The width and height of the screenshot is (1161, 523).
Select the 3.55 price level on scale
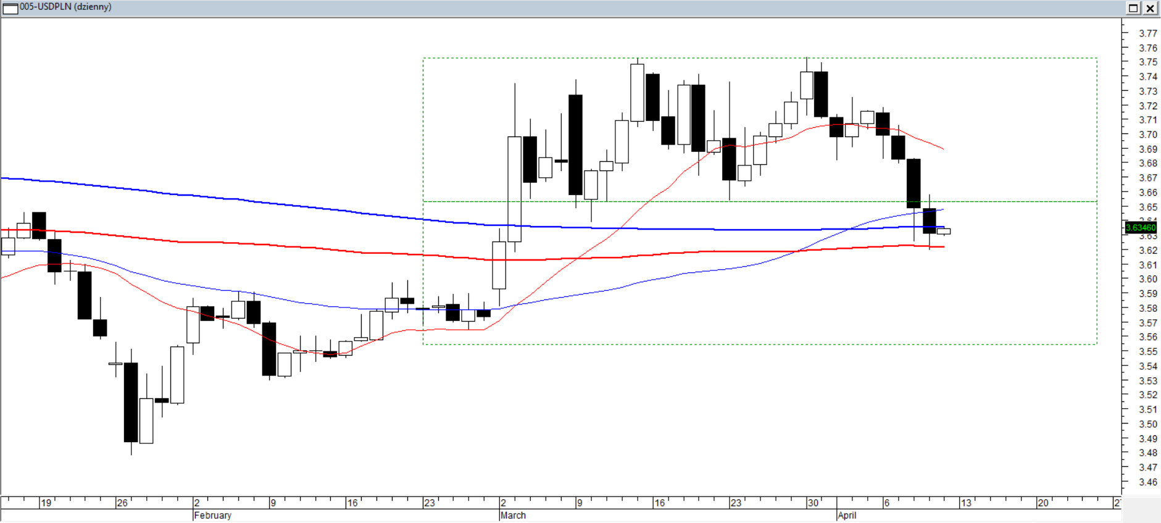pos(1147,352)
